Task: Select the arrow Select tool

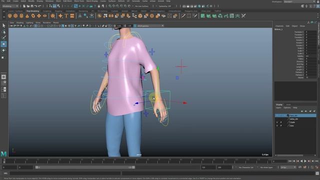Action: [x=3, y=25]
